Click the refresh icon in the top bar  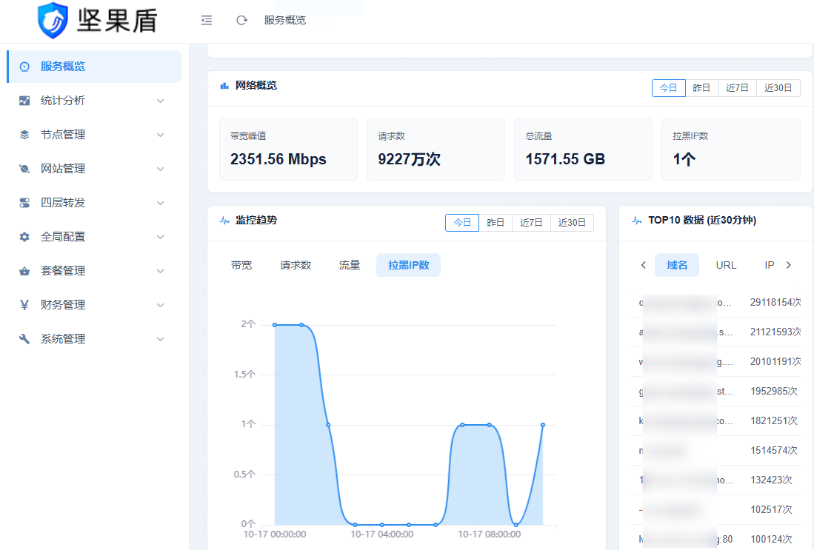pos(241,20)
